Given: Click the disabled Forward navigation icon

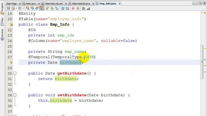Looking at the screenshot, I should pyautogui.click(x=20, y=8).
